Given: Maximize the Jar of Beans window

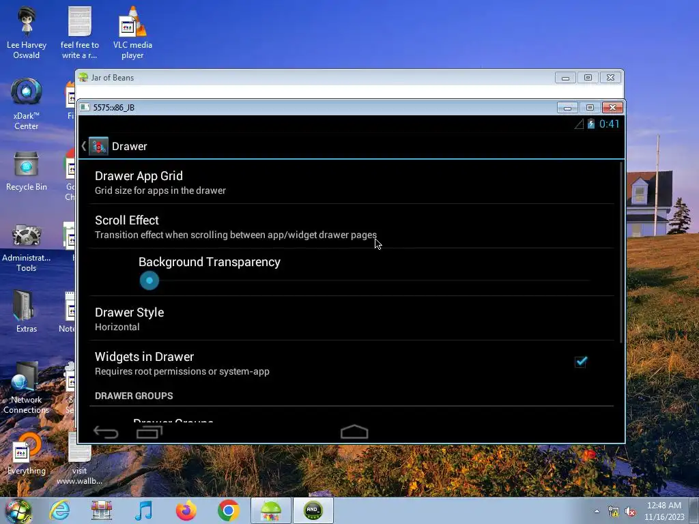Looking at the screenshot, I should click(588, 78).
